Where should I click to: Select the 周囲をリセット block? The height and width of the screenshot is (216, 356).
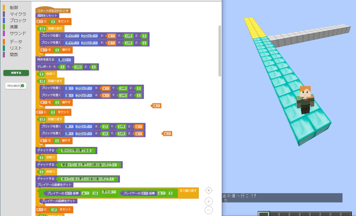[47, 16]
